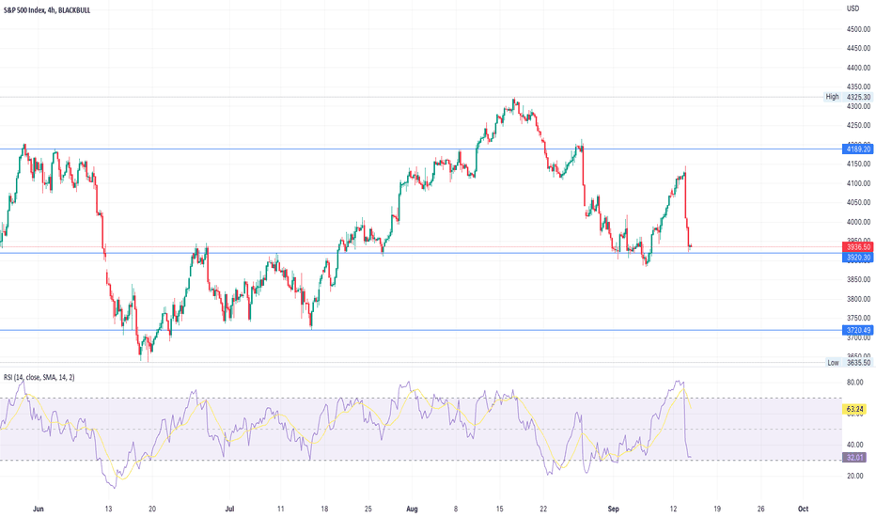
Task: Click the 3750.00 price axis label
Action: pyautogui.click(x=859, y=318)
